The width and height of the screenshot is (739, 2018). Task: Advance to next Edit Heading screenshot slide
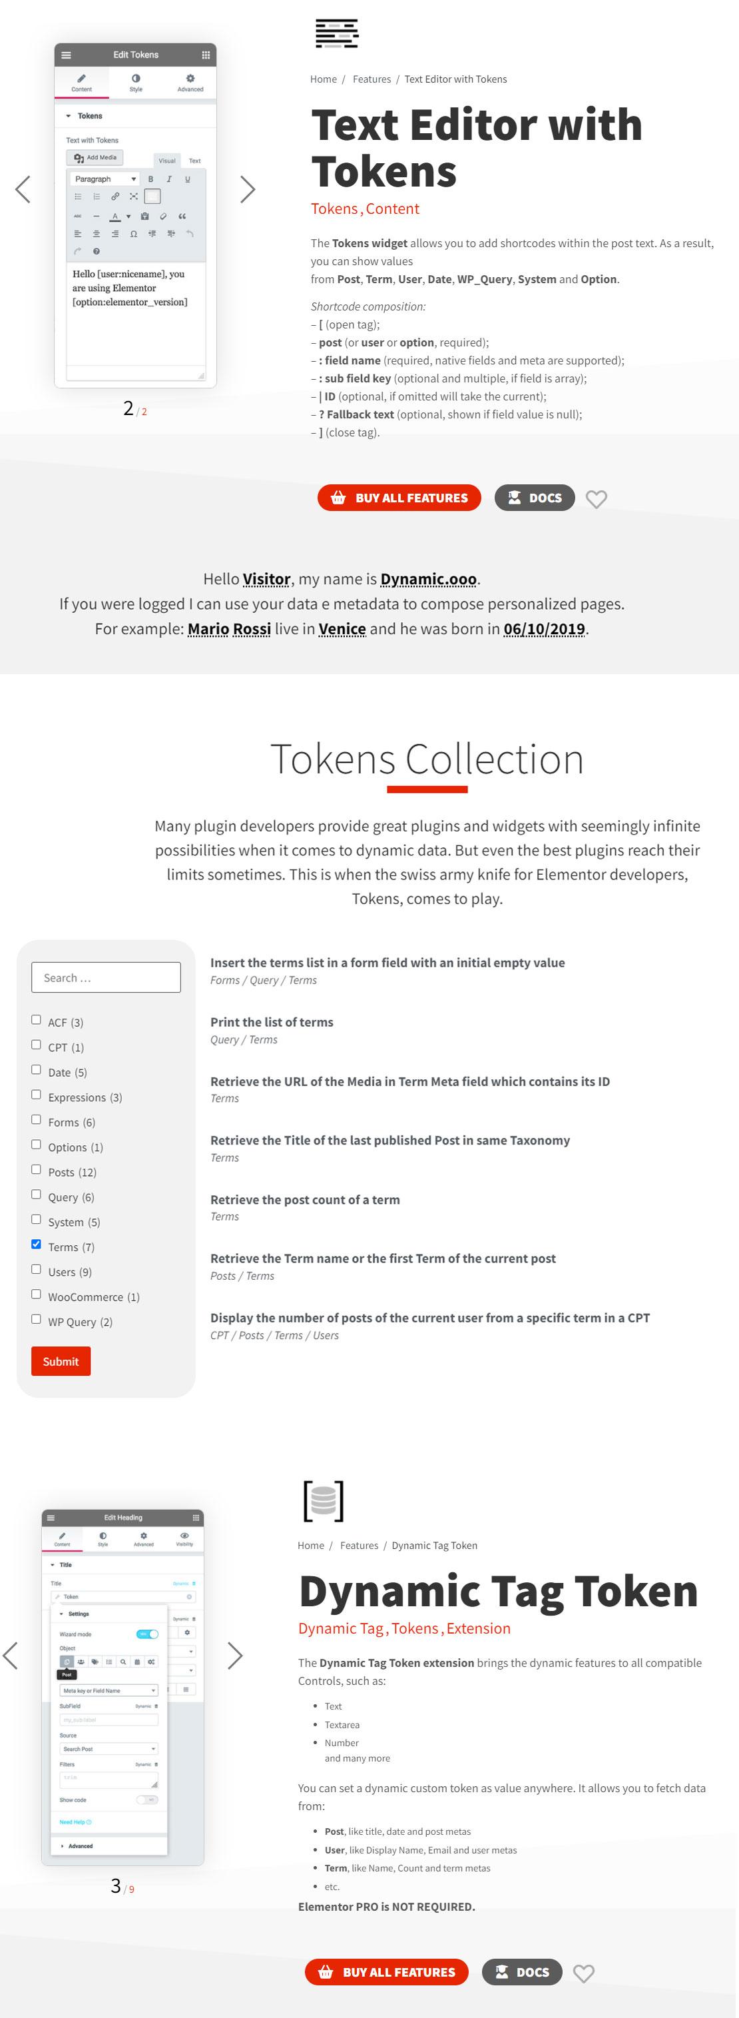pos(235,1656)
